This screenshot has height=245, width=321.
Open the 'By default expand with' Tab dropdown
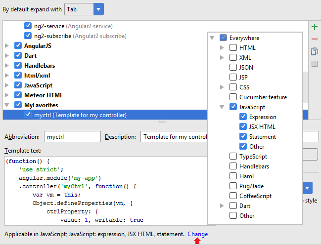coord(84,9)
